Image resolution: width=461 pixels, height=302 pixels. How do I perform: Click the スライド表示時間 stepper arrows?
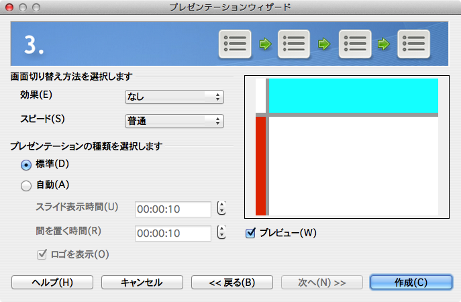point(222,209)
